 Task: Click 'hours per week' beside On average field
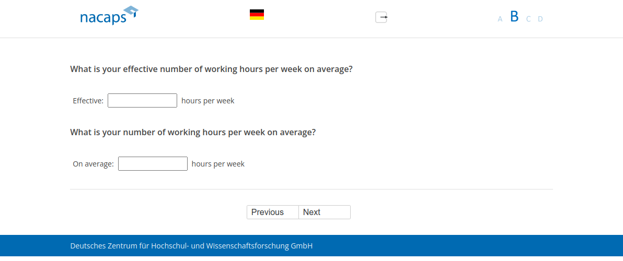point(218,164)
